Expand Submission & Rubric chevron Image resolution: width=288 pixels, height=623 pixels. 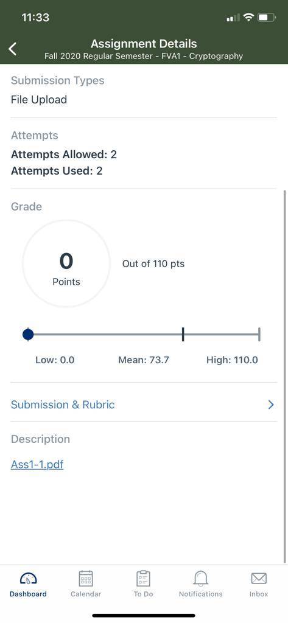click(271, 405)
